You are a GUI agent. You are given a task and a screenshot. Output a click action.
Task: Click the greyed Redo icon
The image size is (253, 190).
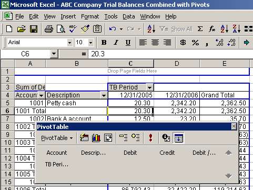[130, 29]
